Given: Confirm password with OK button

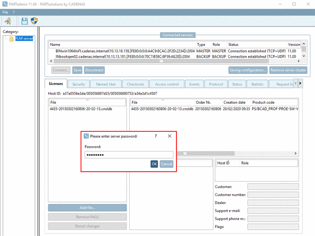Looking at the screenshot, I should click(154, 164).
